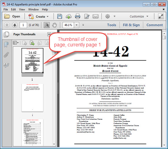Image resolution: width=168 pixels, height=149 pixels.
Task: Open the Create dropdown arrow
Action: (x=47, y=16)
